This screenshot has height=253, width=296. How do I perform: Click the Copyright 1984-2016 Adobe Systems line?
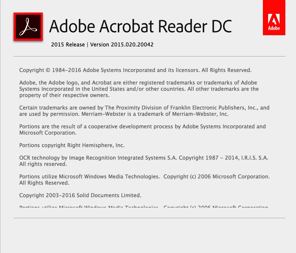point(135,70)
